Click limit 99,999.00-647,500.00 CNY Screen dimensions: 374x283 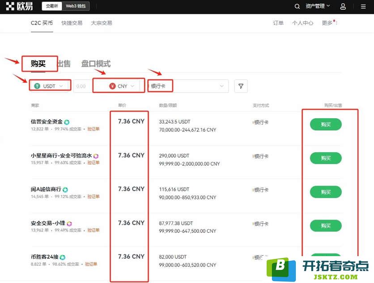pos(187,231)
